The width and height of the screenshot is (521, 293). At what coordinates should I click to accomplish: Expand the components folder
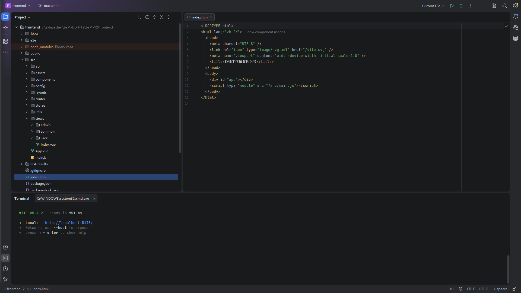pyautogui.click(x=27, y=79)
